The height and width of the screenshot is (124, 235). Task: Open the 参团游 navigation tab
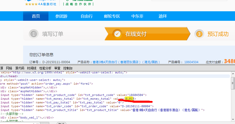[x=61, y=16]
